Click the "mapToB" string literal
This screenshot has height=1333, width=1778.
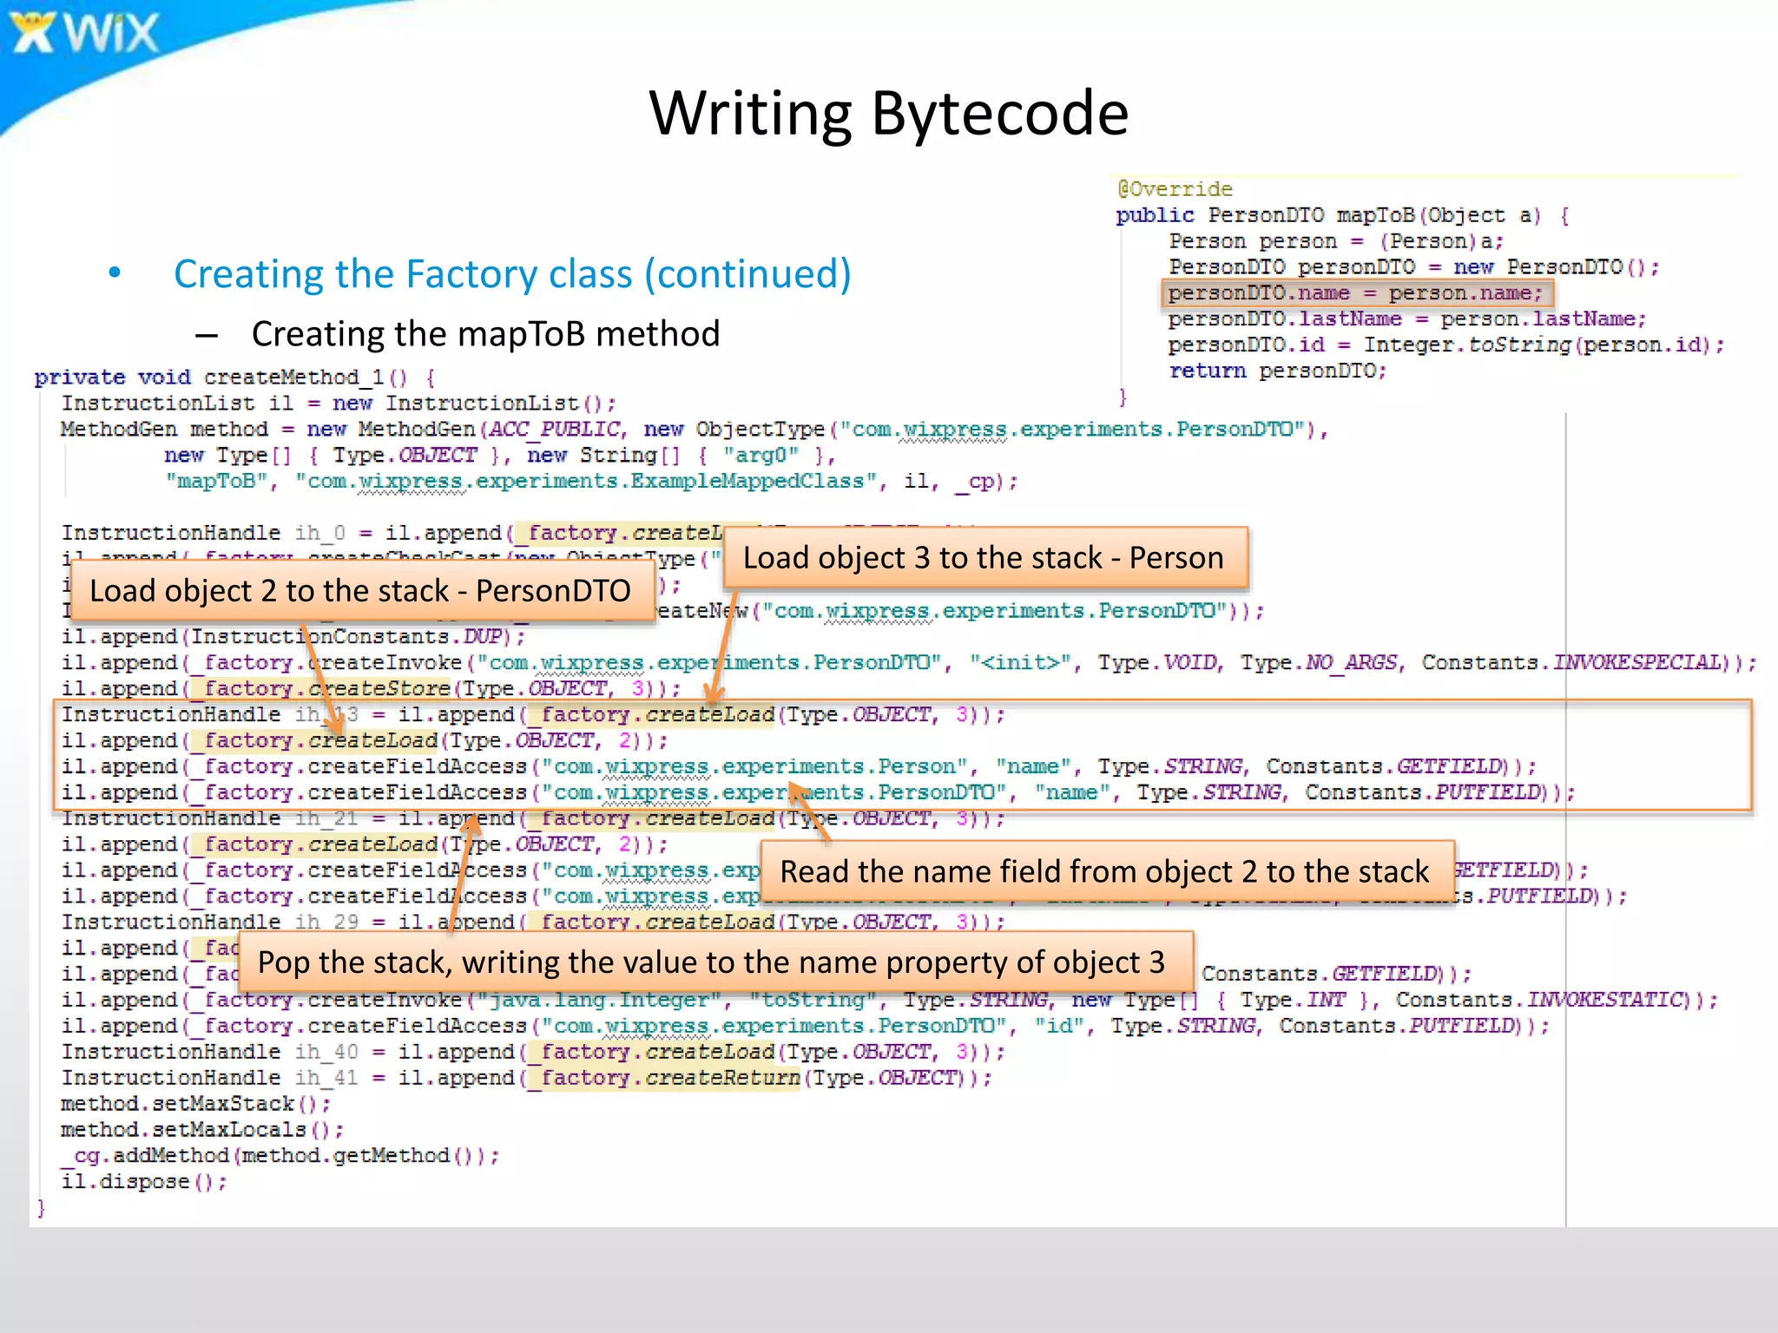216,482
